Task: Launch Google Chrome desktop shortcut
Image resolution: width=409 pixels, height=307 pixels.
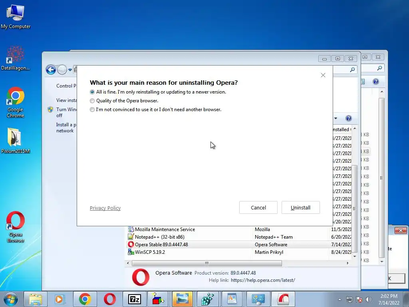Action: 16,102
